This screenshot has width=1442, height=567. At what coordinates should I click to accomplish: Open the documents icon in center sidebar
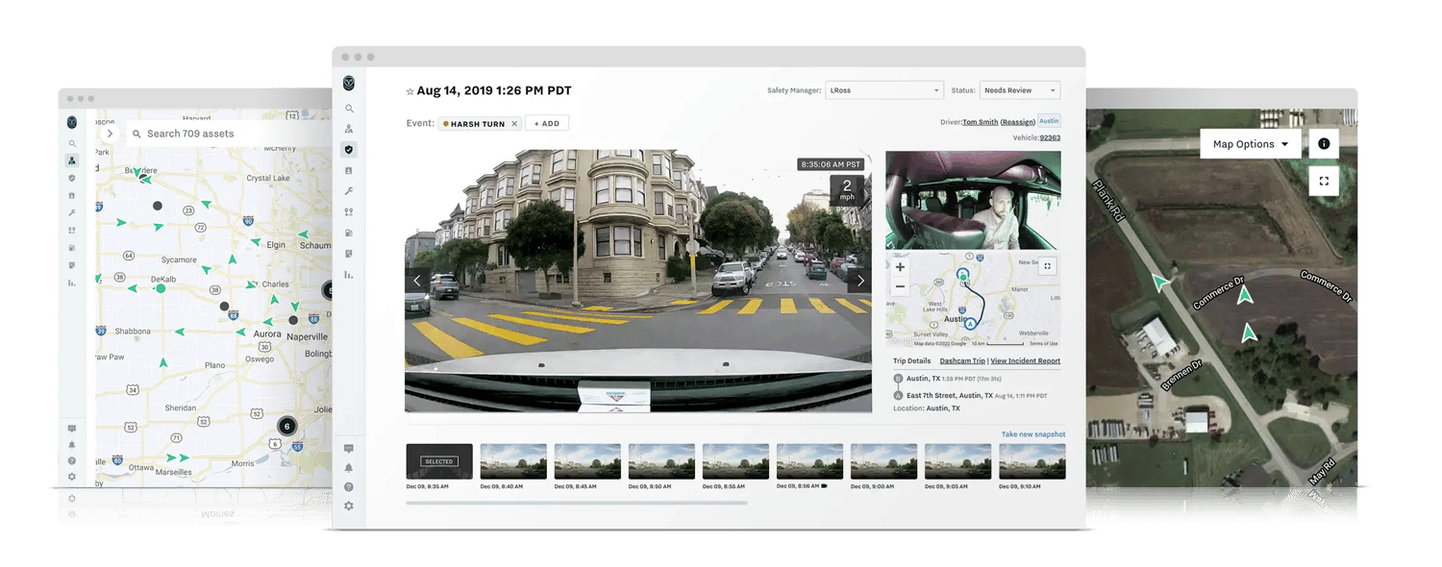point(349,254)
